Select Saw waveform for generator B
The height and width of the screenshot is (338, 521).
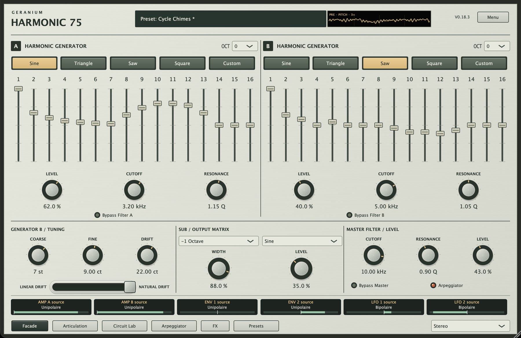click(385, 63)
